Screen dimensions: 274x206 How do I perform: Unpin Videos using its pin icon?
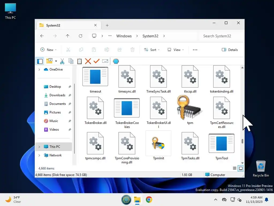click(x=70, y=130)
